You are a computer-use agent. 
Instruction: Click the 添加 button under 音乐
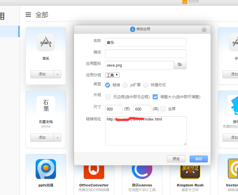pos(42,74)
